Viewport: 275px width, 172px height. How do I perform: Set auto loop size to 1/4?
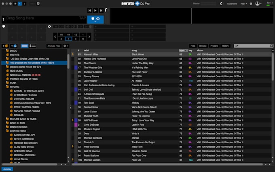[x=69, y=35]
